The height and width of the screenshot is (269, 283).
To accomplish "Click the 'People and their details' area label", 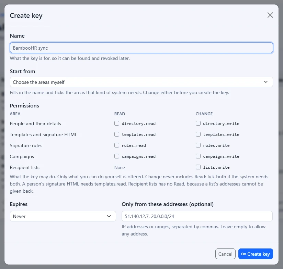I will [35, 124].
